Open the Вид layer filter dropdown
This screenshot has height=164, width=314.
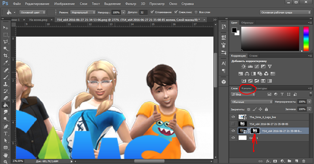tap(243, 94)
